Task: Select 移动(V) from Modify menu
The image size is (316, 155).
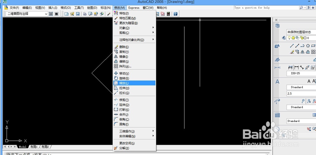Action: click(134, 73)
